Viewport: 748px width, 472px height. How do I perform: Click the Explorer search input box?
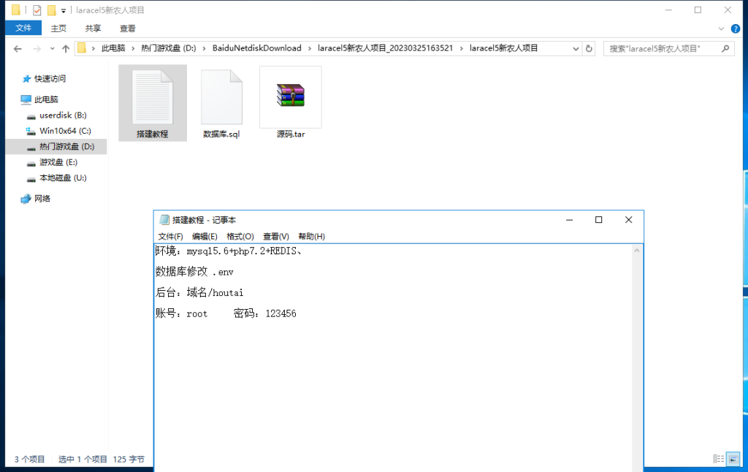661,48
